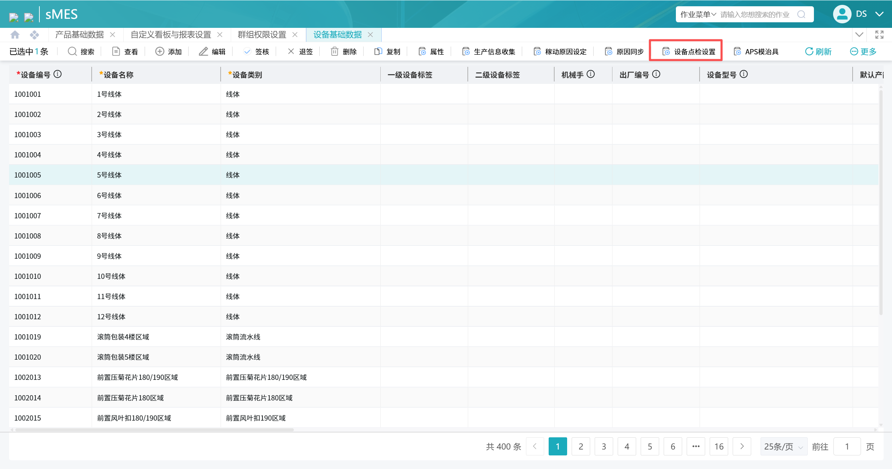Select row 1001008 8号线体

click(x=443, y=236)
